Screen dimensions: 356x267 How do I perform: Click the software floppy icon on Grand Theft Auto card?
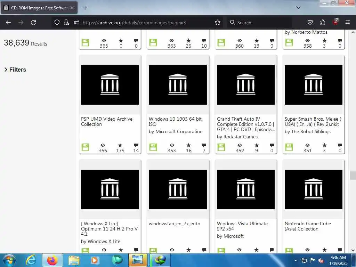coord(221,147)
